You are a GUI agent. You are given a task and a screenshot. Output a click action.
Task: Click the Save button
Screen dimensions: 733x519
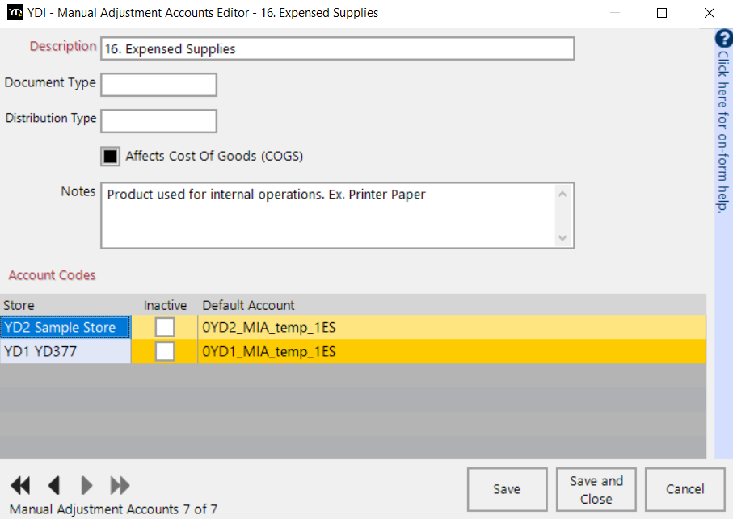pyautogui.click(x=507, y=489)
